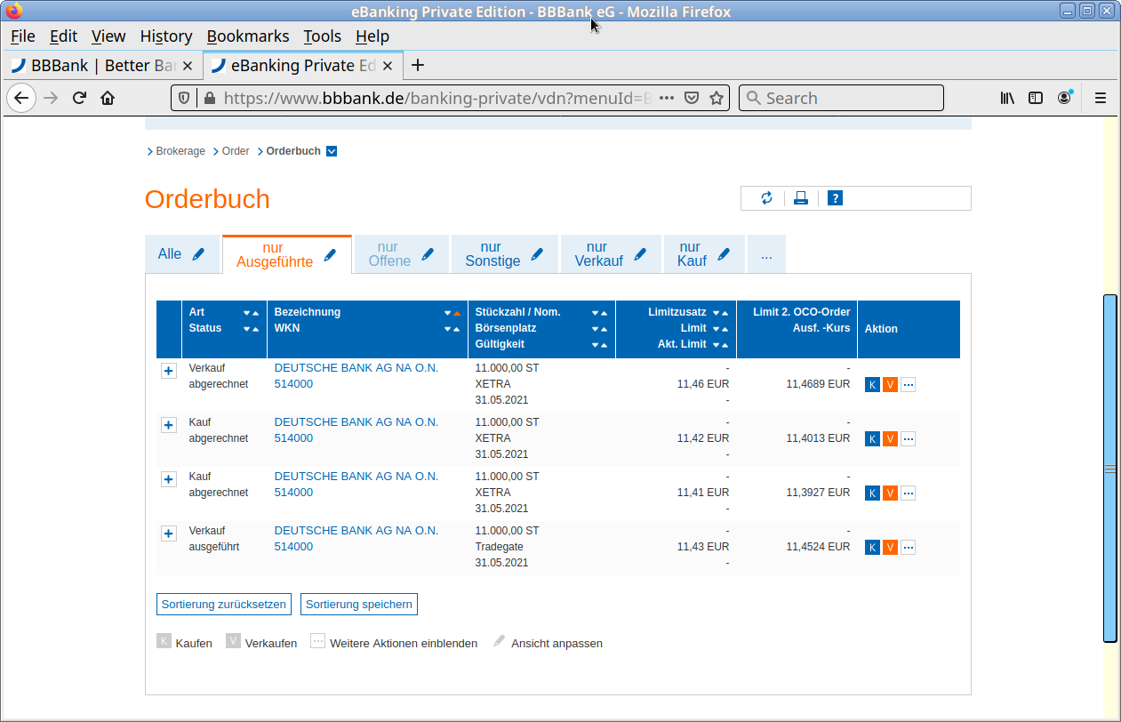Viewport: 1121px width, 722px height.
Task: Open a new browser tab
Action: point(418,66)
